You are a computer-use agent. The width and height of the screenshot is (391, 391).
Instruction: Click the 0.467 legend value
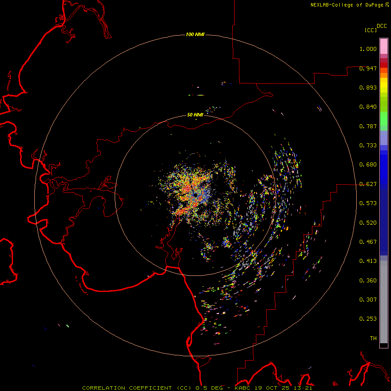[x=368, y=242]
